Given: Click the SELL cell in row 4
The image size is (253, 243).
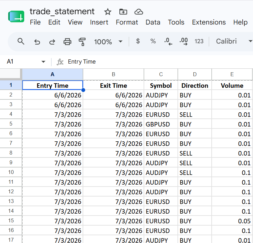Looking at the screenshot, I should tap(195, 114).
